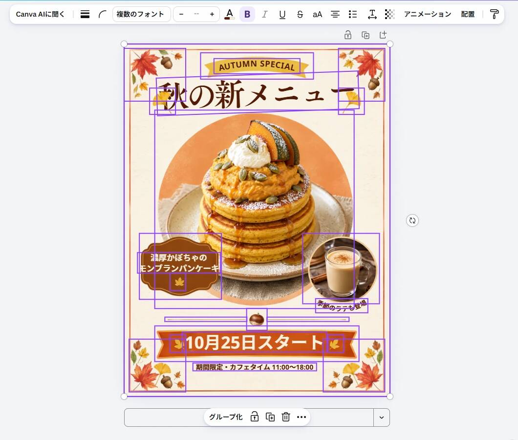
Task: Open the 配置 position panel
Action: 468,14
